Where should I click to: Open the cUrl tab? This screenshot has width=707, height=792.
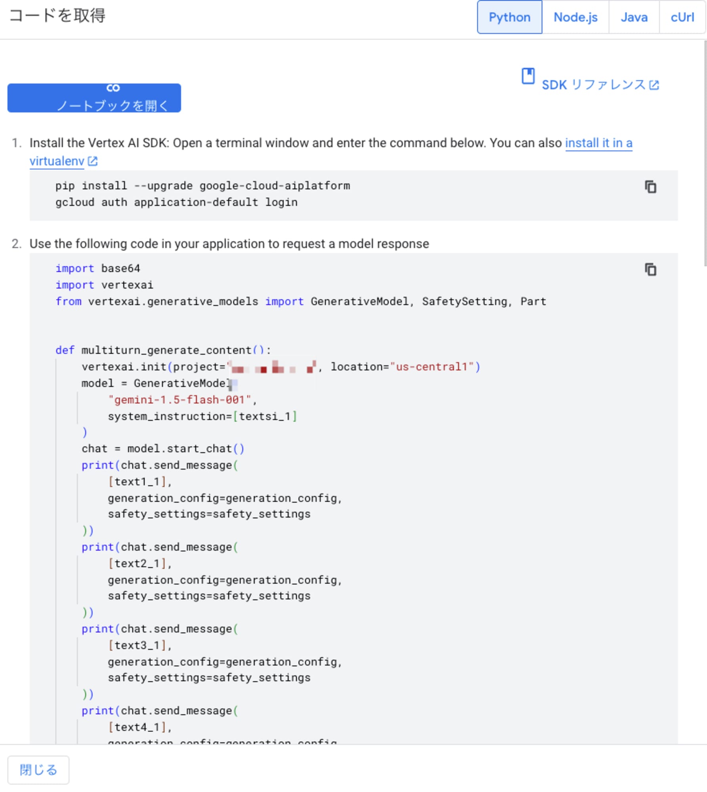pyautogui.click(x=682, y=17)
